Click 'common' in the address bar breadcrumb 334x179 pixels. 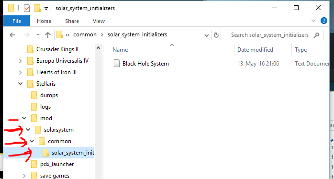coord(85,34)
